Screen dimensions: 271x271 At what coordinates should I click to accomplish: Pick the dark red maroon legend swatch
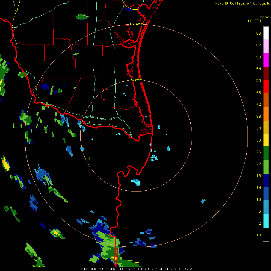[266, 73]
